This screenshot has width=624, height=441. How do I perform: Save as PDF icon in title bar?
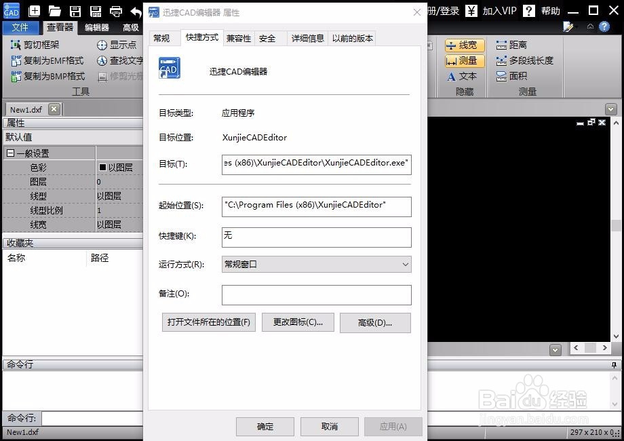point(96,11)
